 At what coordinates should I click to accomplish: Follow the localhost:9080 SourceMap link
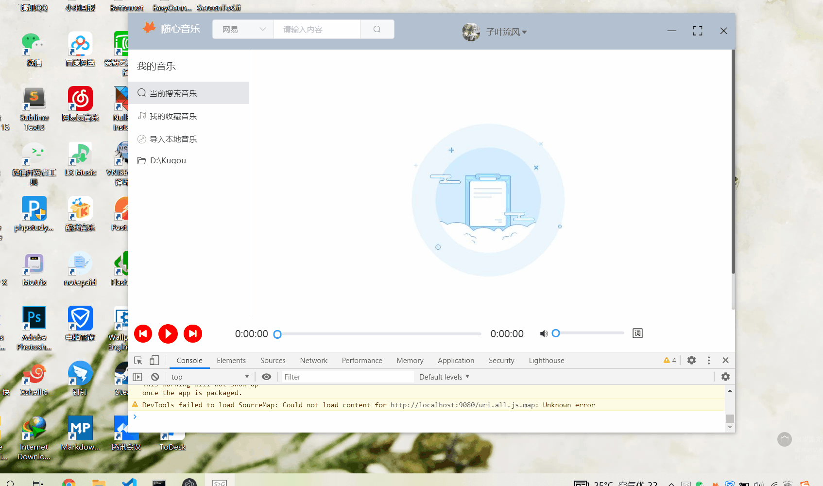[462, 405]
